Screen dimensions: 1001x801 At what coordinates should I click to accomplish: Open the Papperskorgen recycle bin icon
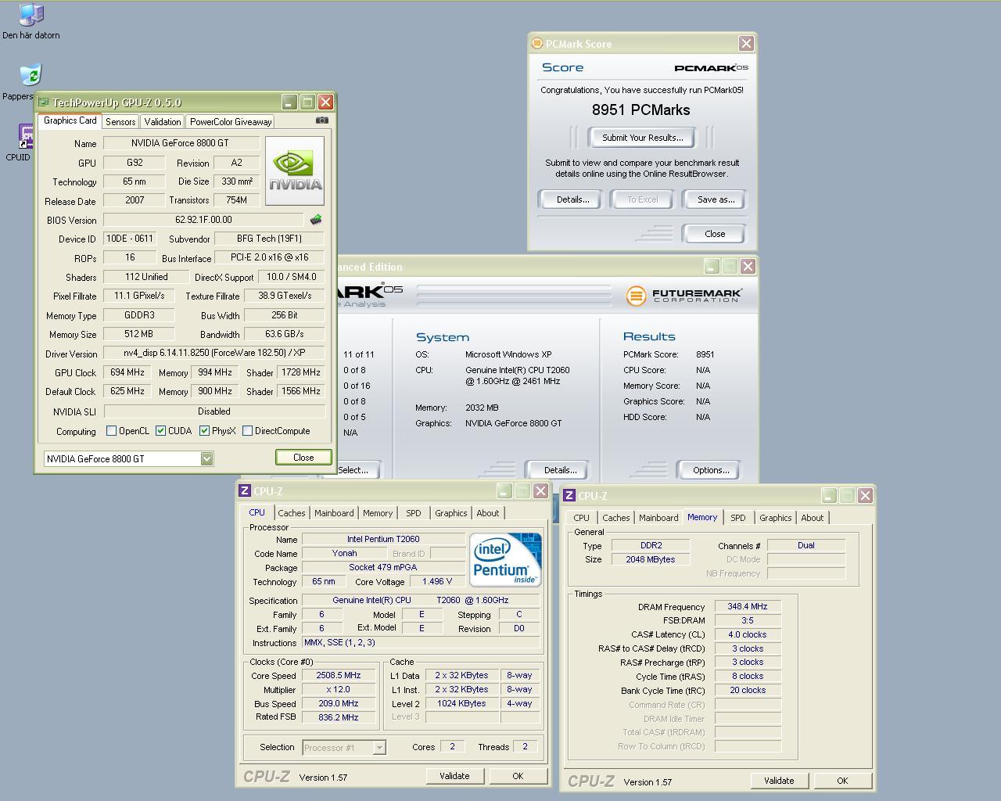(x=30, y=75)
